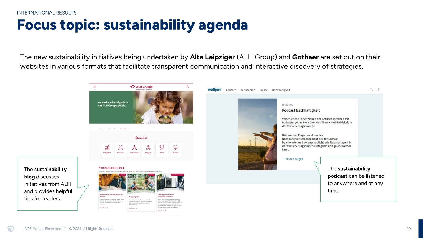Click the Gothaer login icon
The image size is (423, 238).
(x=379, y=90)
